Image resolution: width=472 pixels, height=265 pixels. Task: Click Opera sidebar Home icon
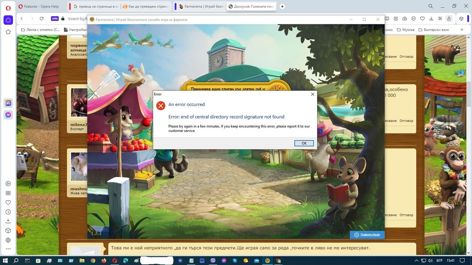(x=8, y=20)
